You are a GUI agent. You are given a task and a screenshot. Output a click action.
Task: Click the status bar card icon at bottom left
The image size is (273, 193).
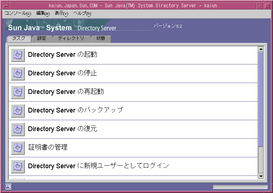coord(8,186)
